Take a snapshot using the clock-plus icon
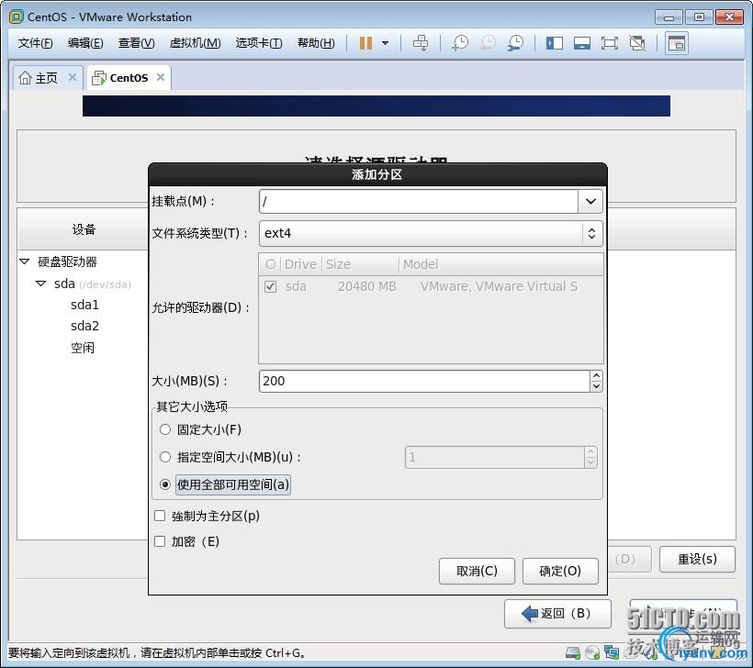This screenshot has height=668, width=753. coord(460,43)
